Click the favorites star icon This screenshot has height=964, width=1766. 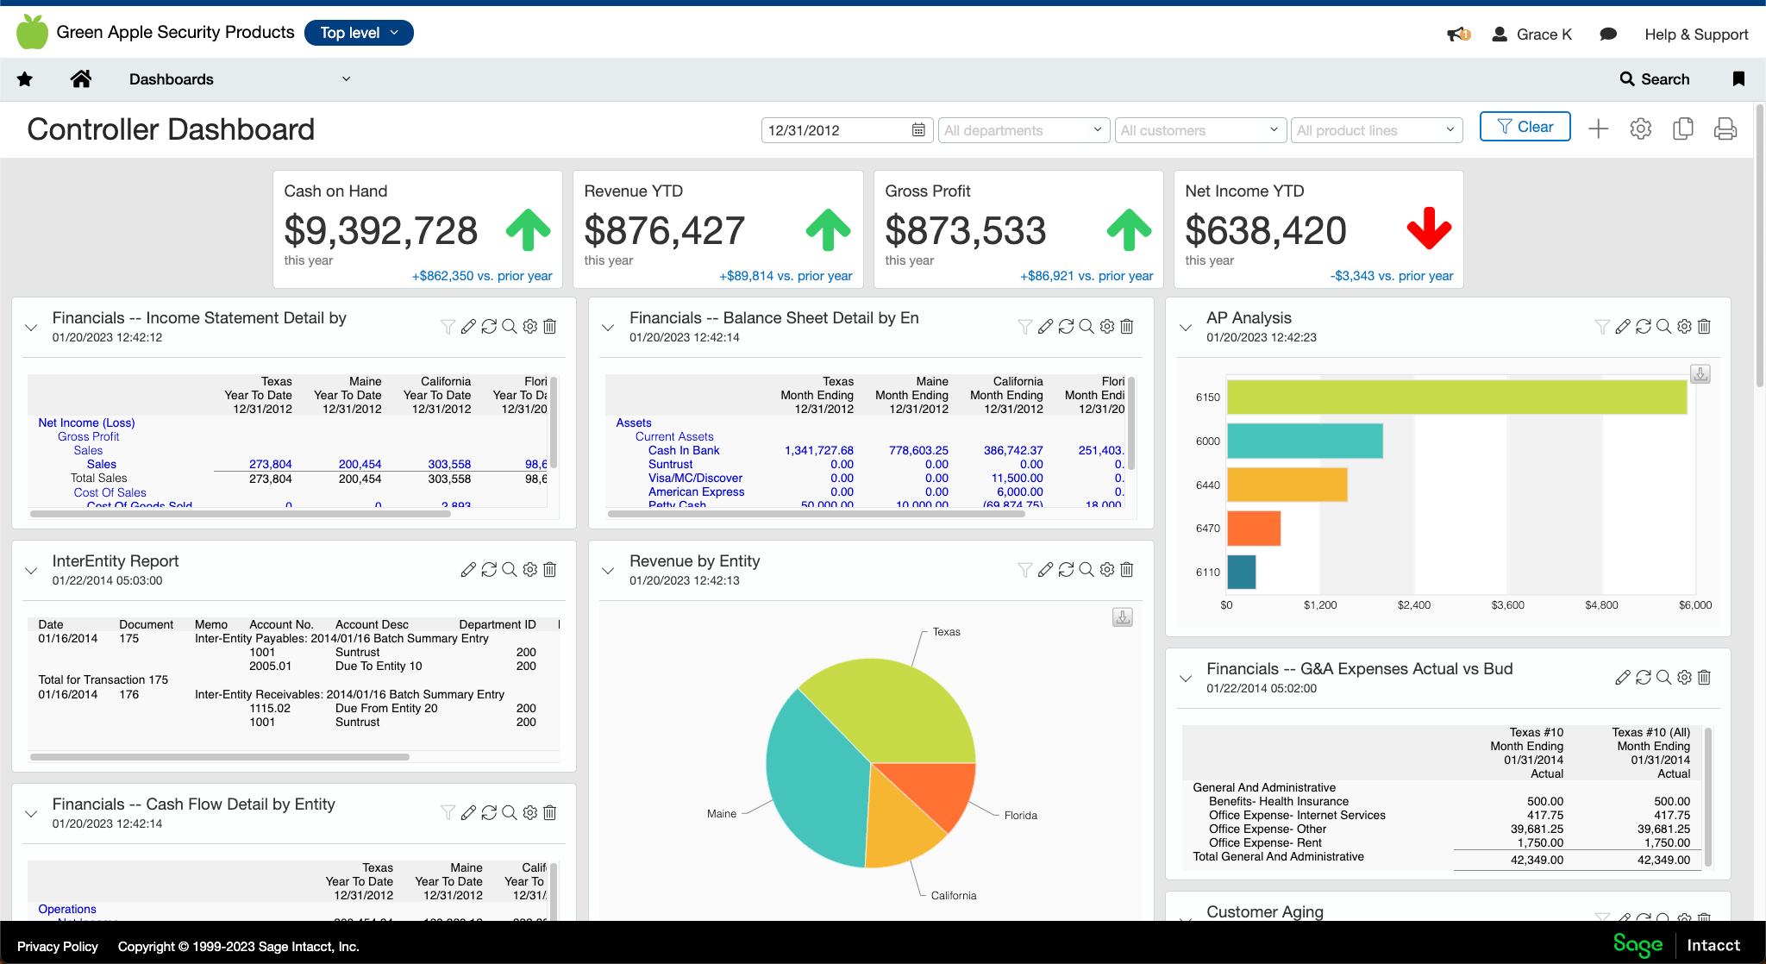pyautogui.click(x=25, y=79)
